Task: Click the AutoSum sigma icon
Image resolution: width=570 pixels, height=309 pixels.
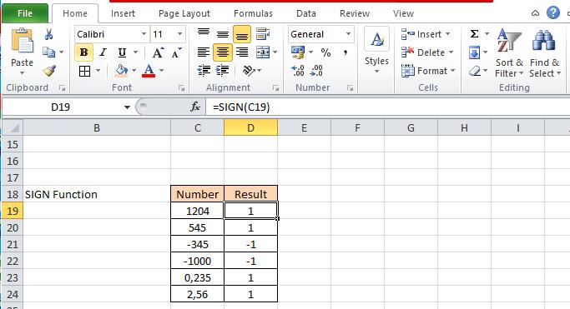Action: (x=474, y=34)
